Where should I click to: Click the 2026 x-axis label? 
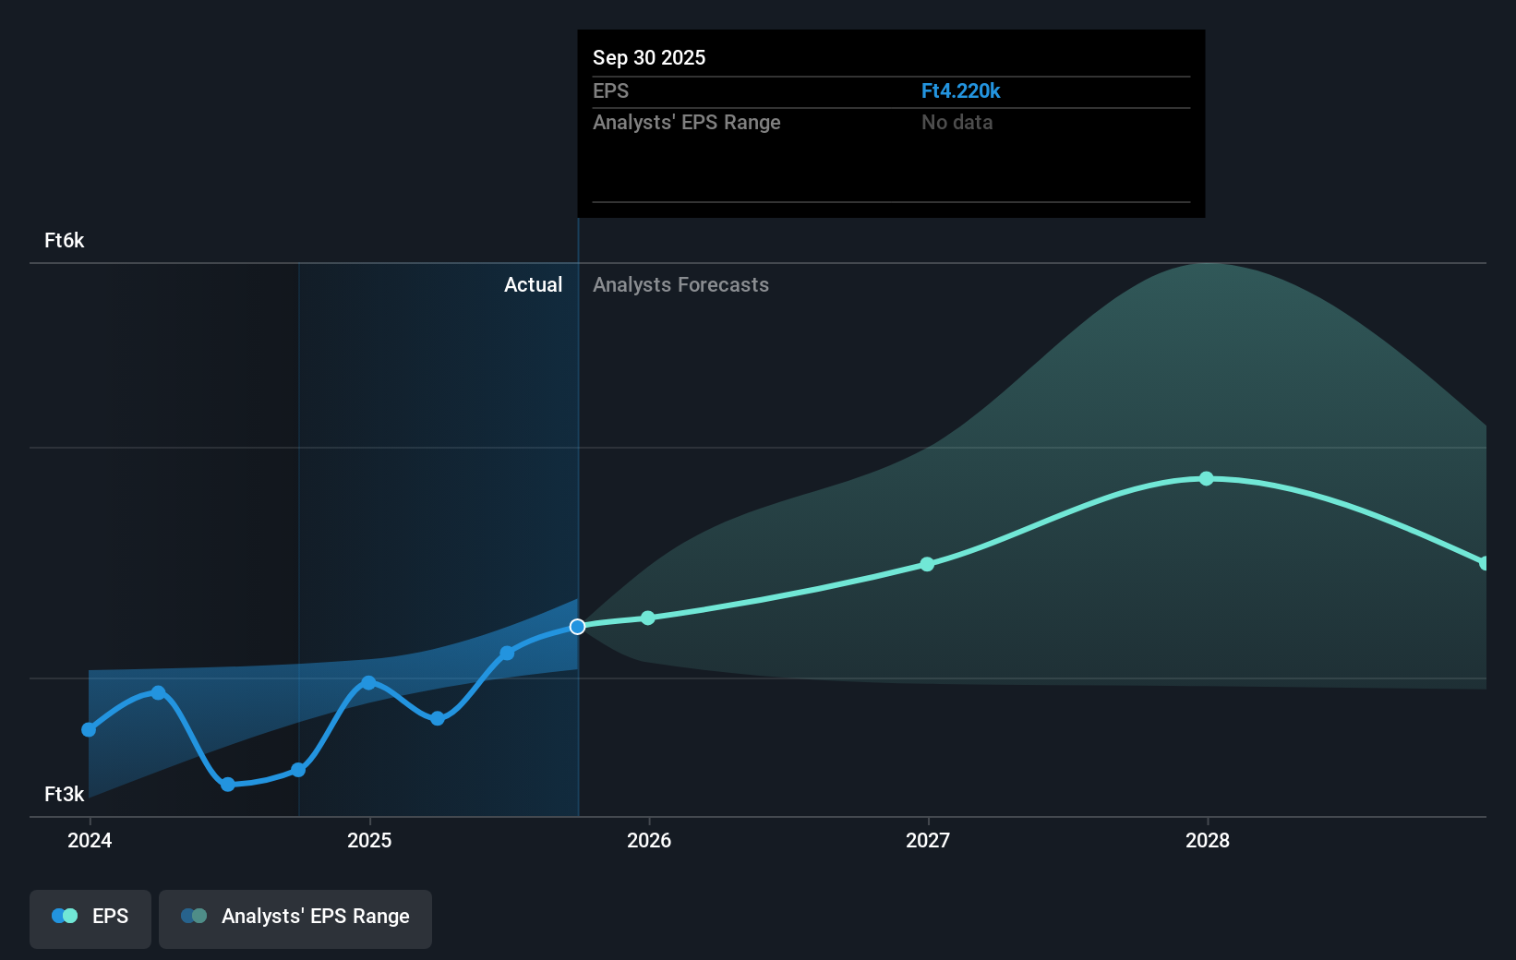pyautogui.click(x=649, y=840)
